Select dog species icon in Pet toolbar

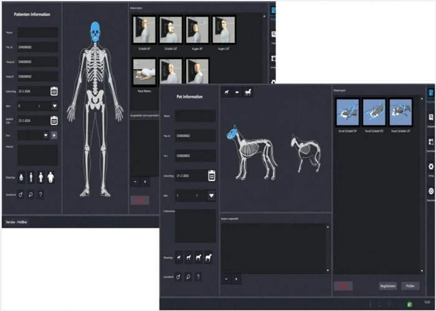coord(227,92)
